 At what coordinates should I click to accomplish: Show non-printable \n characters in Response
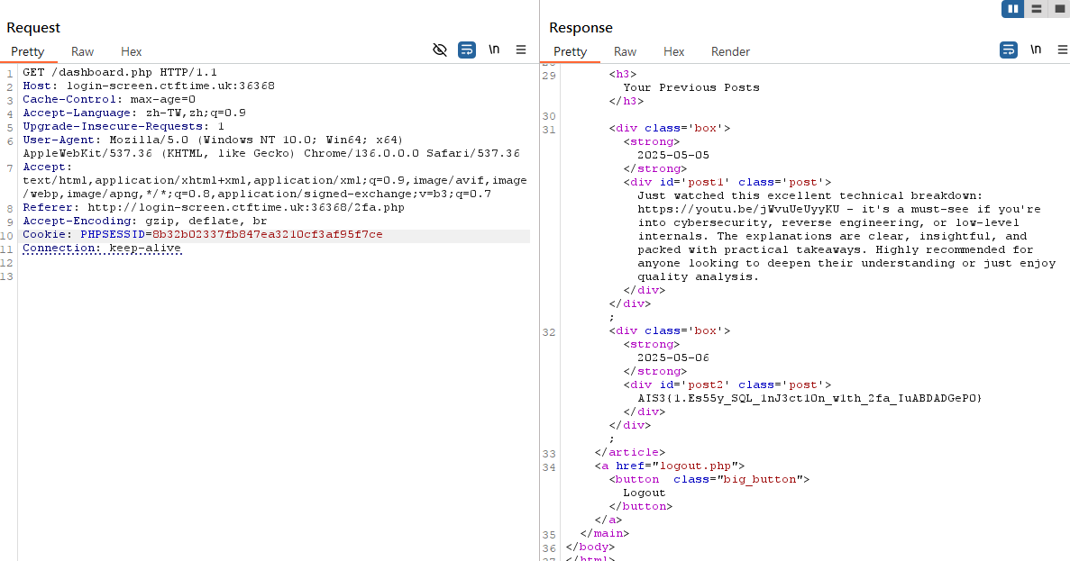click(1036, 50)
